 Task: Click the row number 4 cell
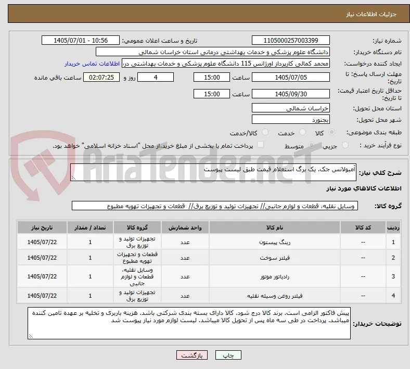click(x=393, y=296)
